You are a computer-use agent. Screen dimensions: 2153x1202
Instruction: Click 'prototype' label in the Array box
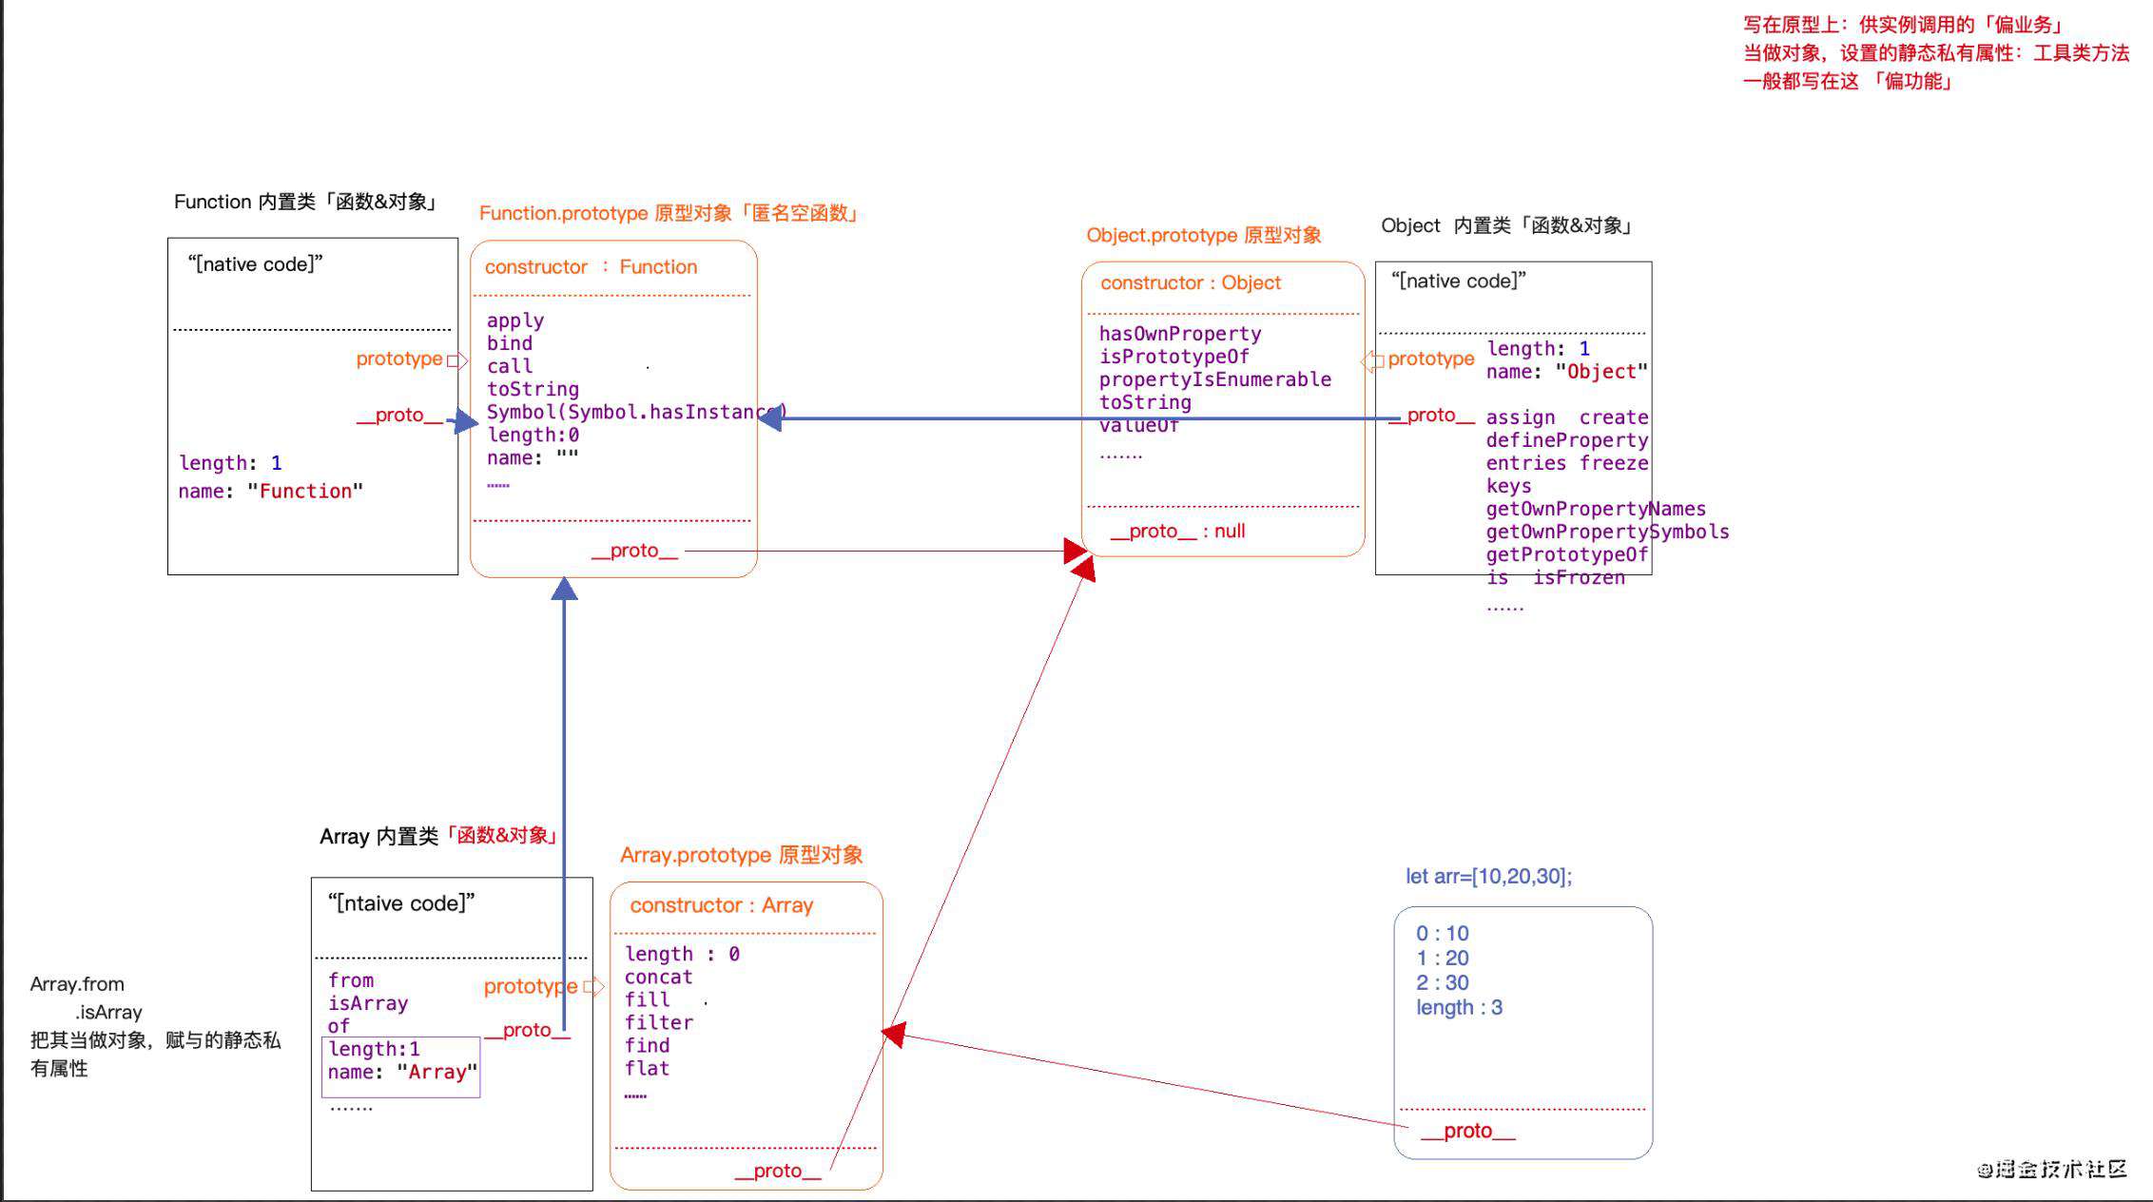[x=531, y=986]
